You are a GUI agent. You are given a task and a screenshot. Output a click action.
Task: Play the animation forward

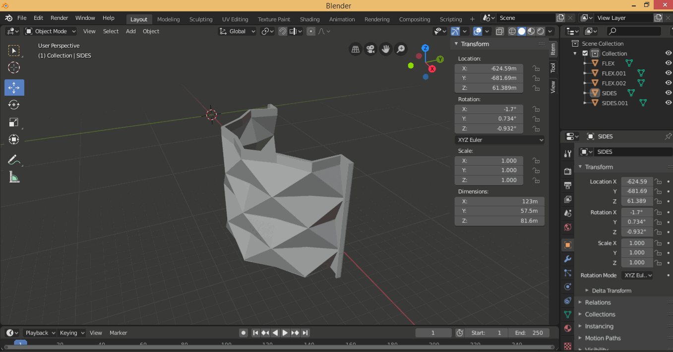tap(285, 333)
